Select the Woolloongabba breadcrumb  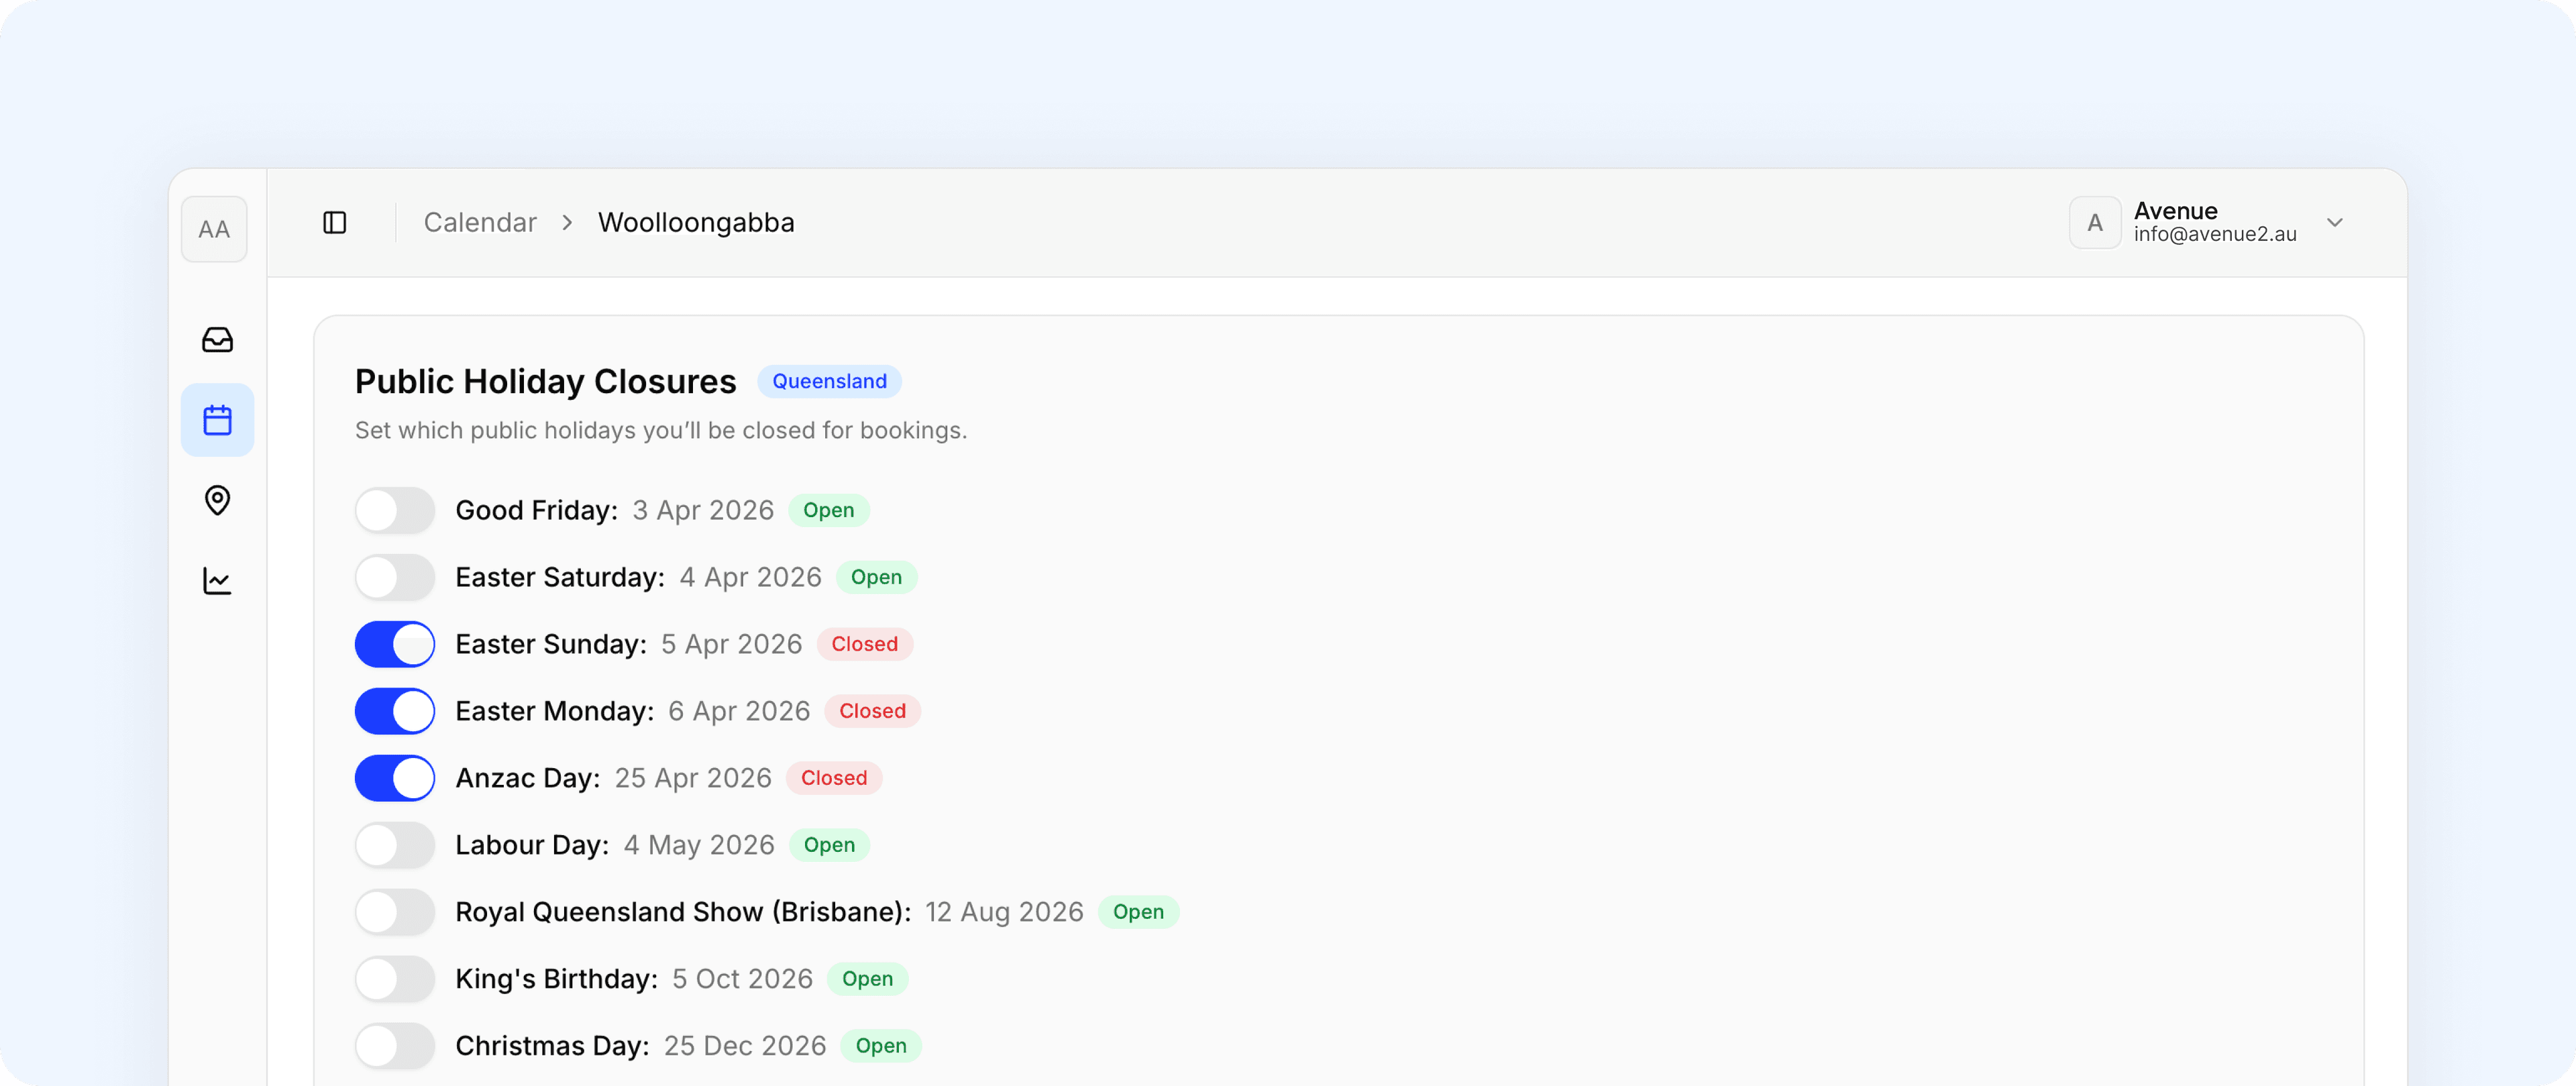point(696,222)
